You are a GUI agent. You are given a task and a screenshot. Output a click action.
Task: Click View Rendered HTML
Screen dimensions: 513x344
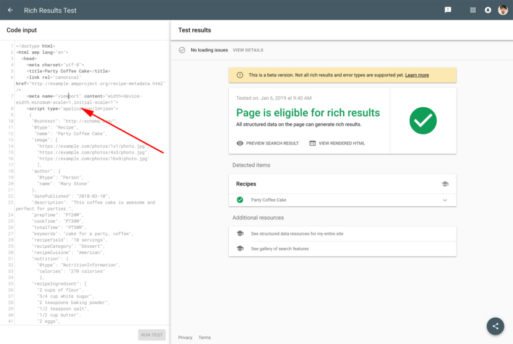point(337,143)
